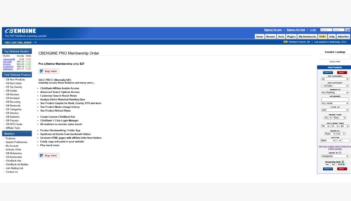Open the Newer Than ALL dropdown

pos(328,118)
